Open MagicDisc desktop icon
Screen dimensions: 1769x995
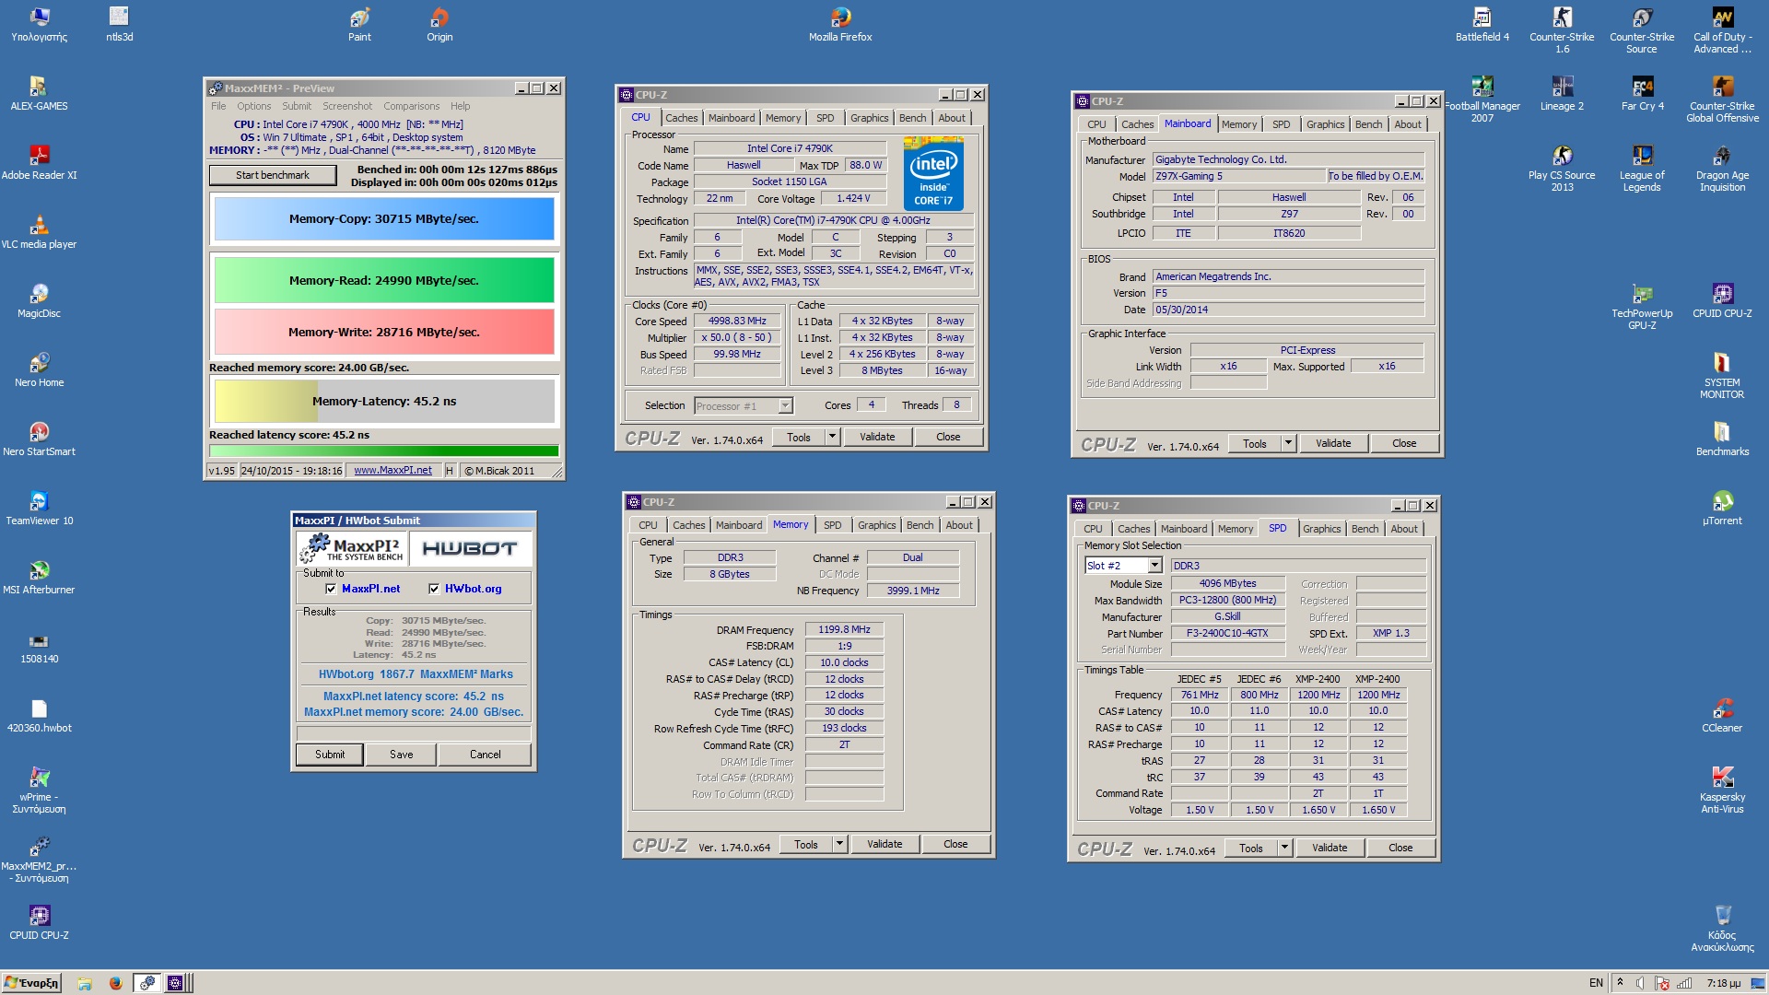click(39, 301)
